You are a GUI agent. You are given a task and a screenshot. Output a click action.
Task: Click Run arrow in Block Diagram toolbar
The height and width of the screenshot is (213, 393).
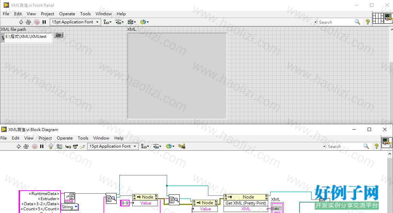tap(19, 146)
